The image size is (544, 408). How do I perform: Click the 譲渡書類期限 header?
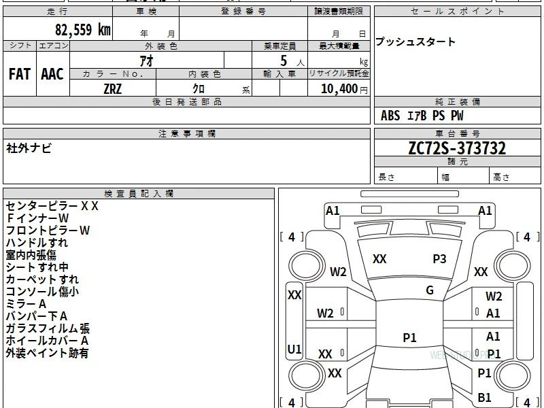coord(339,12)
